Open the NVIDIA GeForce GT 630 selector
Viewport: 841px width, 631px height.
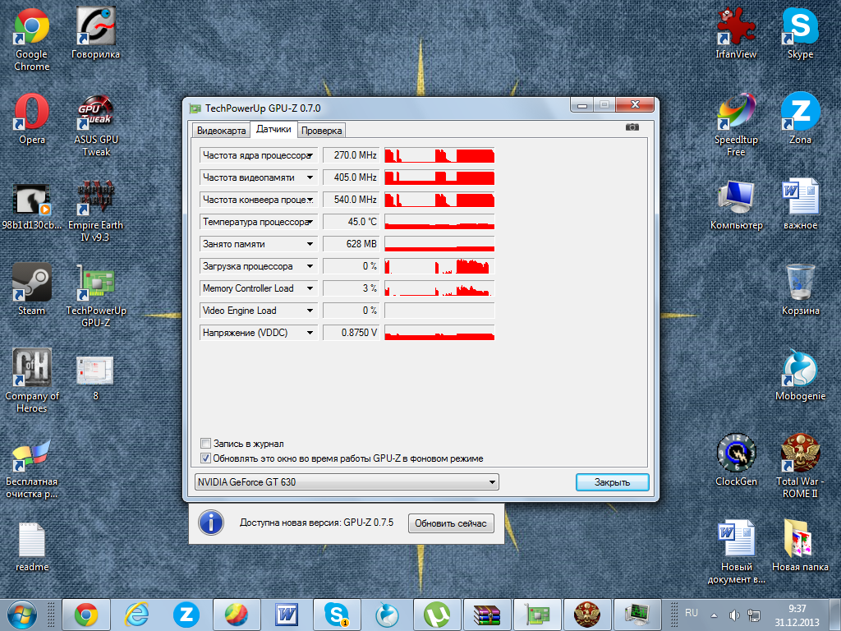[x=347, y=481]
